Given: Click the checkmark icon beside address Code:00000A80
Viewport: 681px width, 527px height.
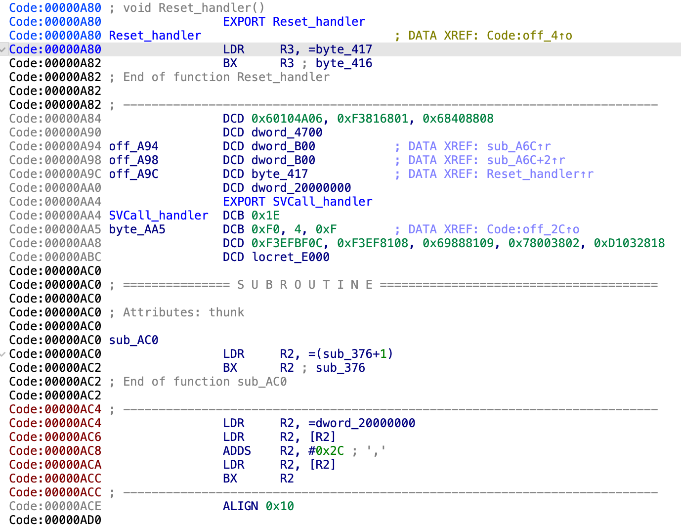Looking at the screenshot, I should point(3,49).
